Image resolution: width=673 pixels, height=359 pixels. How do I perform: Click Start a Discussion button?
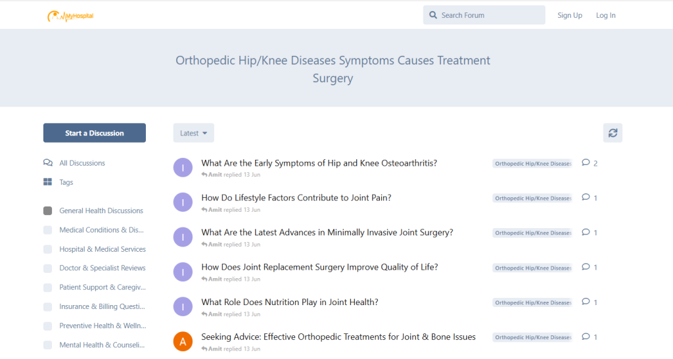95,133
